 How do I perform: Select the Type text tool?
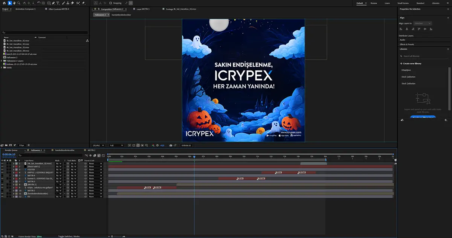point(58,3)
